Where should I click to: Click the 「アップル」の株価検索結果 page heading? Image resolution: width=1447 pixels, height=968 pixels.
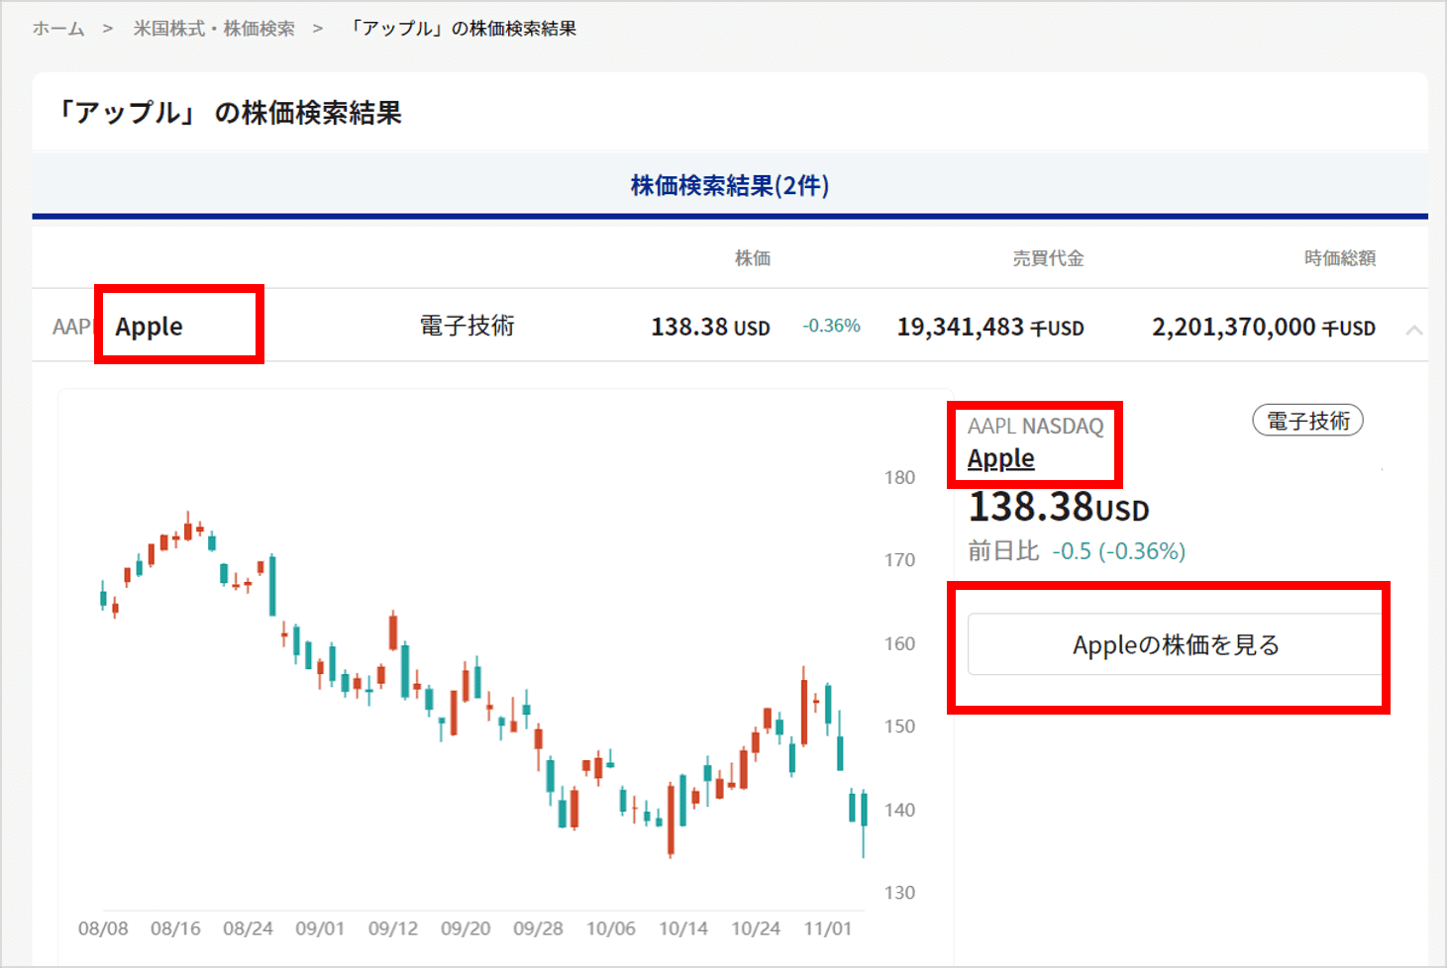(x=228, y=113)
